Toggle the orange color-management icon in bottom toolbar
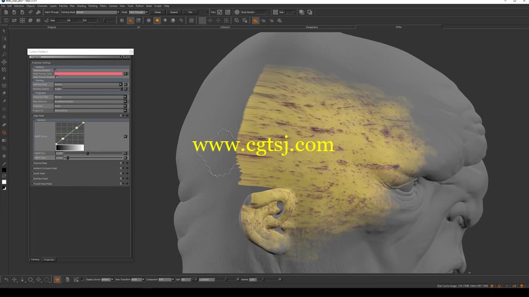Viewport: 529px width, 297px height. click(57, 279)
